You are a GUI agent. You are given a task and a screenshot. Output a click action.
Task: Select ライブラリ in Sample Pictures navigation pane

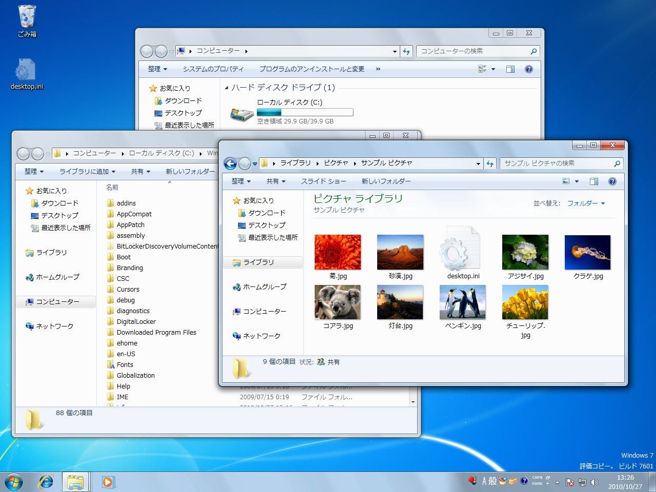click(258, 262)
